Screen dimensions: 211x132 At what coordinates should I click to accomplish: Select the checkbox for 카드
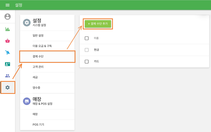point(87,62)
